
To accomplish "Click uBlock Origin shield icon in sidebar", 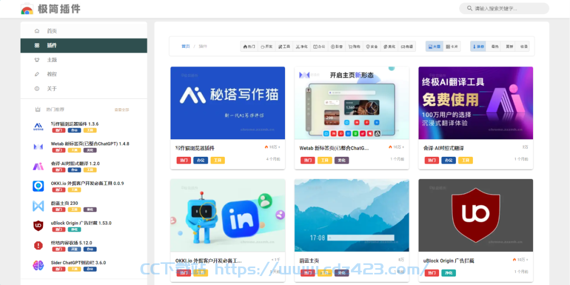I will click(38, 226).
